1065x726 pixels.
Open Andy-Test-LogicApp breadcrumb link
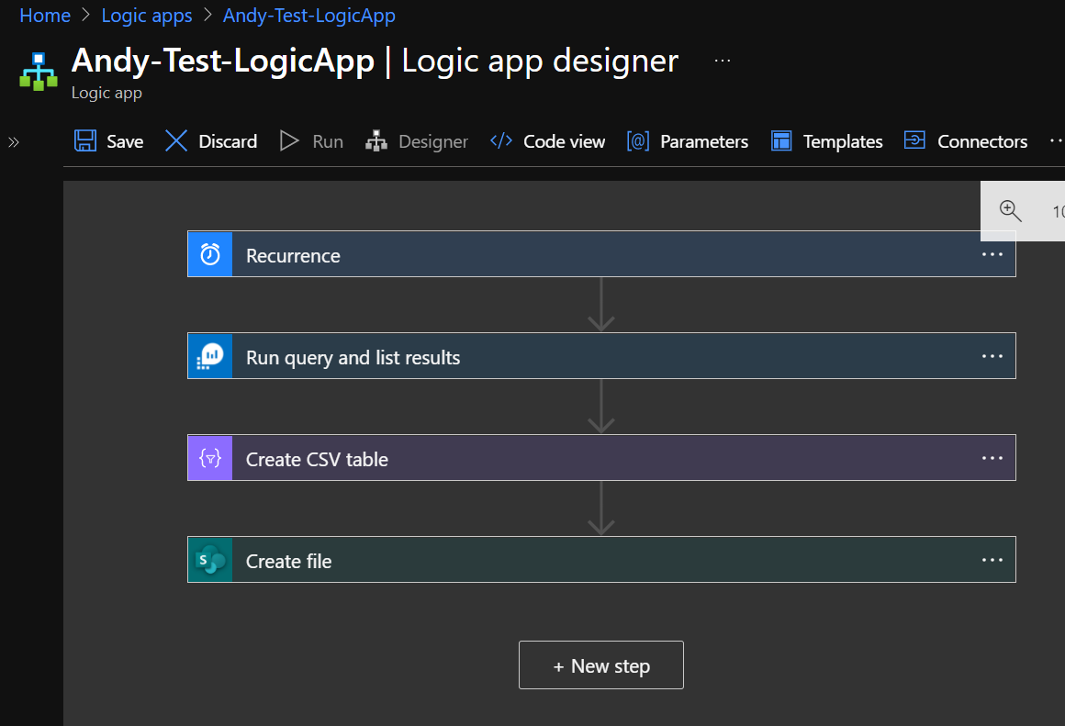309,15
